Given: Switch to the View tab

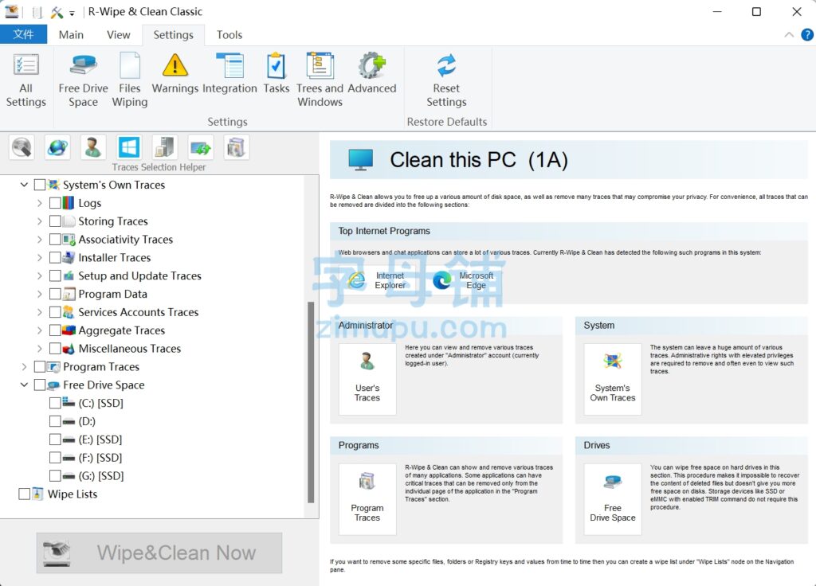Looking at the screenshot, I should pyautogui.click(x=118, y=35).
